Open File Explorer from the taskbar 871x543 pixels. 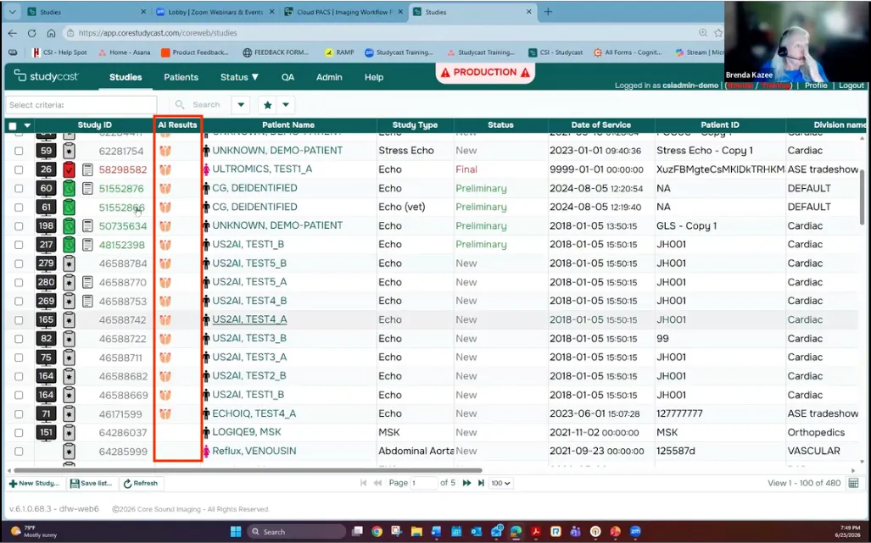[x=416, y=531]
